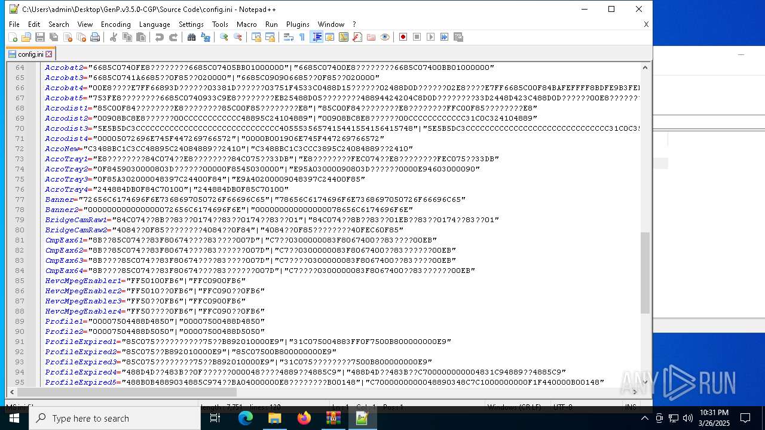Toggle Synchronize Vertical Scrolling icon

point(256,37)
